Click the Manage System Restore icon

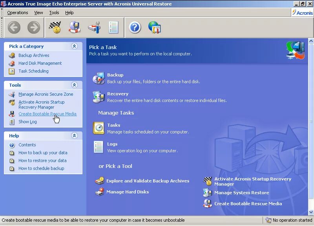click(x=208, y=193)
